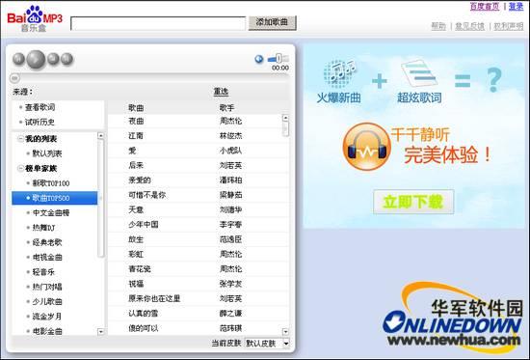Click the previous-track button left of play
Screen dimensions: 530x360
coord(19,59)
